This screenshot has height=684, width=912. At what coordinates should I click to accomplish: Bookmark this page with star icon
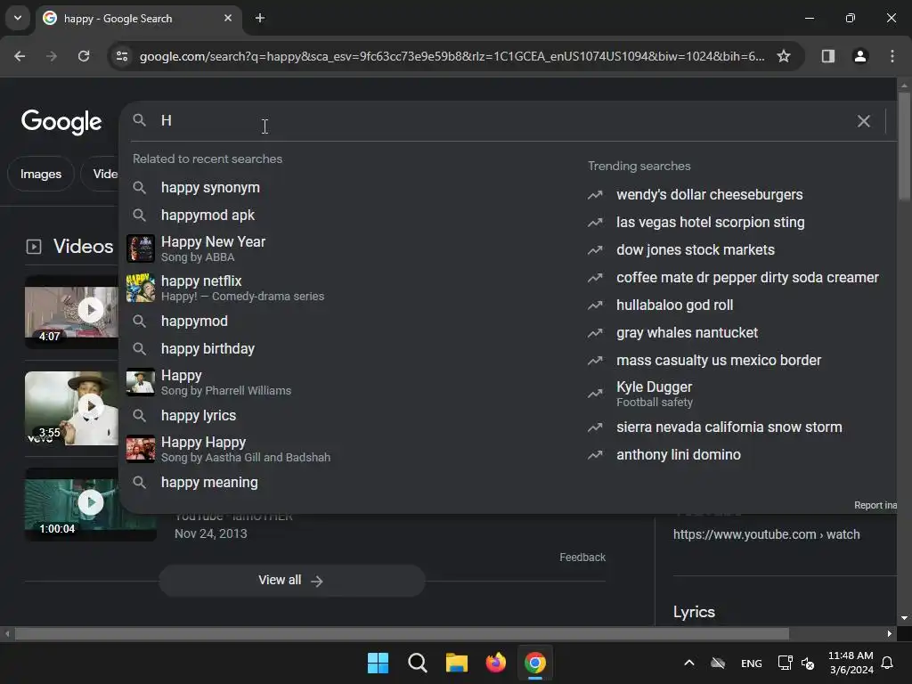(x=784, y=56)
